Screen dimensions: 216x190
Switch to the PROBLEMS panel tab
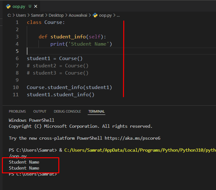click(x=17, y=111)
